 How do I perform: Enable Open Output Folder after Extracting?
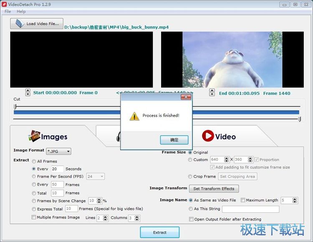click(x=191, y=219)
